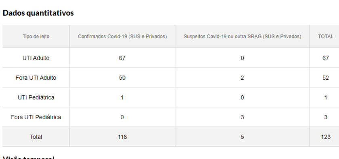339x159 pixels.
Task: Click grand total value 123
Action: 326,137
